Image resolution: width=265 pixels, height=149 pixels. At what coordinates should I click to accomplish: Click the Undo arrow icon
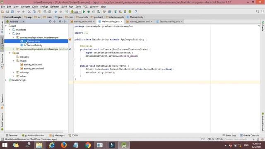tap(18, 12)
